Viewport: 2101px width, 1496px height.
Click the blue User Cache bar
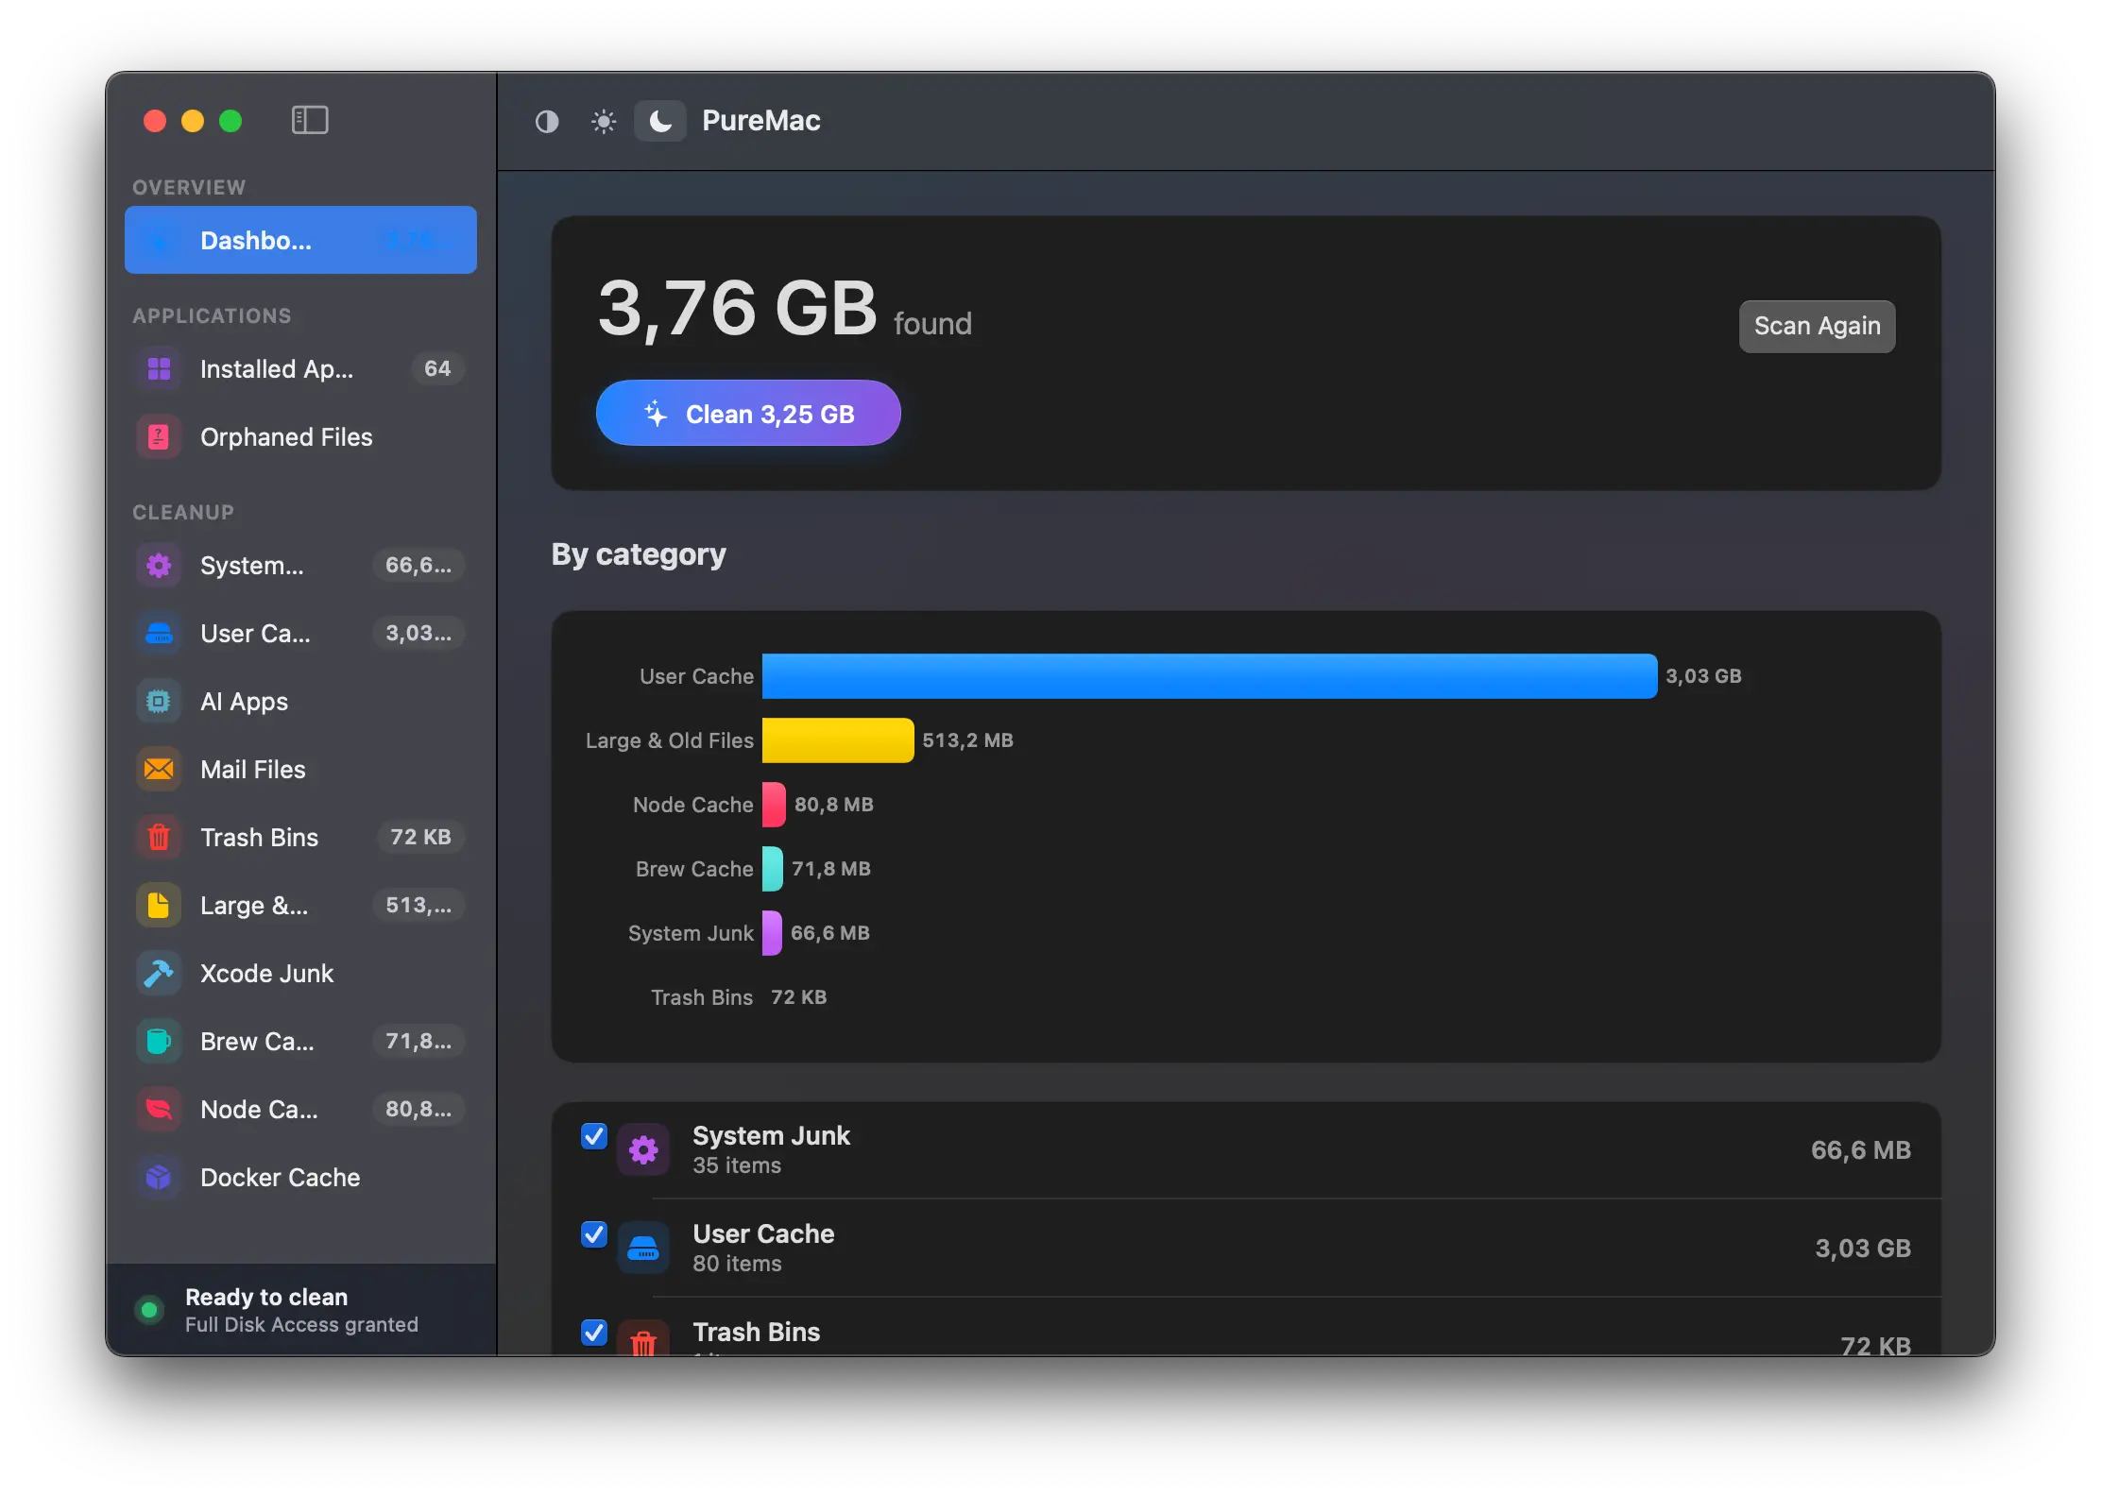pos(1209,676)
